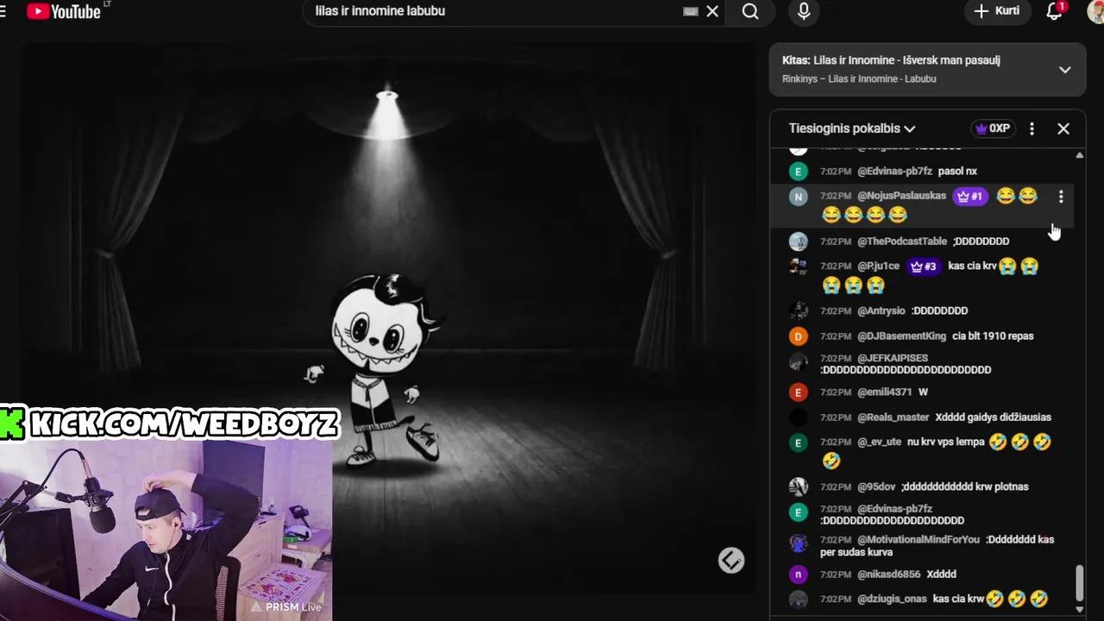Click the round chevron overlay icon on video
The image size is (1104, 621).
tap(731, 561)
